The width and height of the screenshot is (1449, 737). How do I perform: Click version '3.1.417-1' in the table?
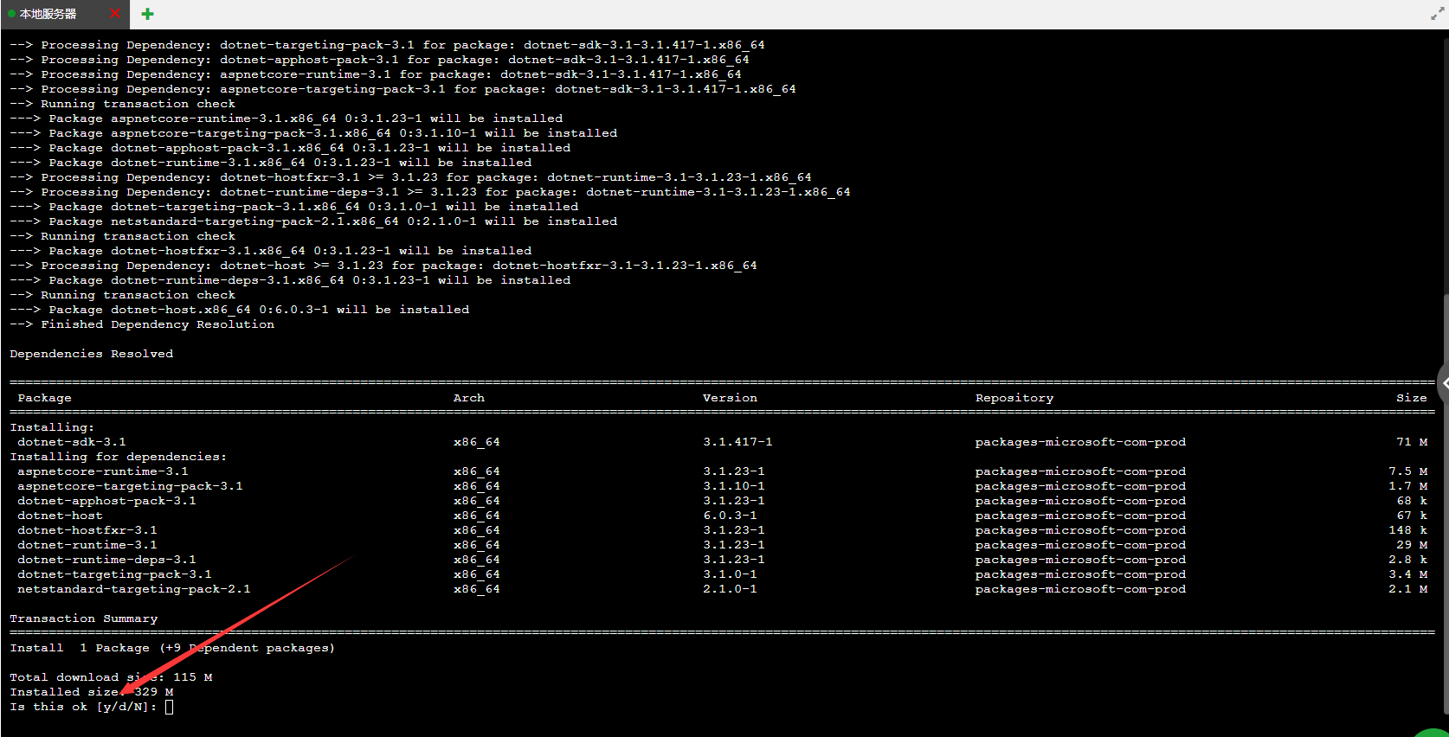click(x=737, y=442)
